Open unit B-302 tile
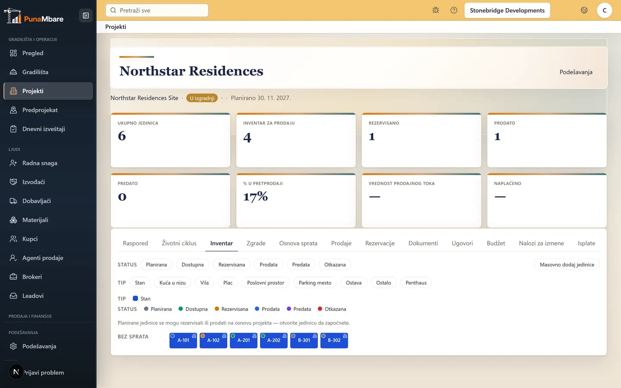The width and height of the screenshot is (621, 388). click(x=334, y=340)
